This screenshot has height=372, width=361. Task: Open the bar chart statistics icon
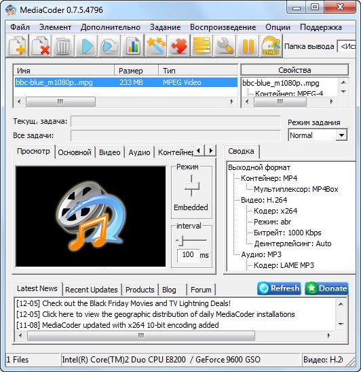pyautogui.click(x=132, y=46)
